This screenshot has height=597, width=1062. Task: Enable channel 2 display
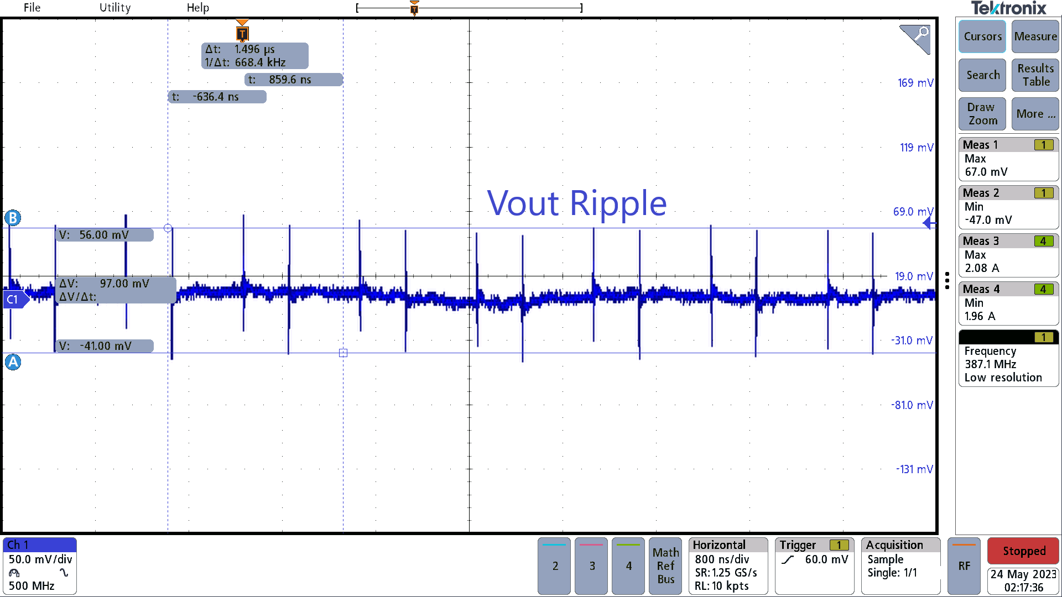click(x=554, y=565)
